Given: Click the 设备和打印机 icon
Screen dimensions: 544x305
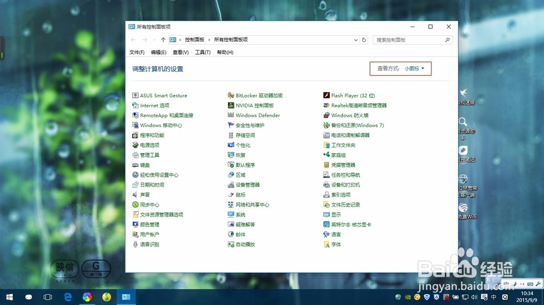Looking at the screenshot, I should [326, 185].
